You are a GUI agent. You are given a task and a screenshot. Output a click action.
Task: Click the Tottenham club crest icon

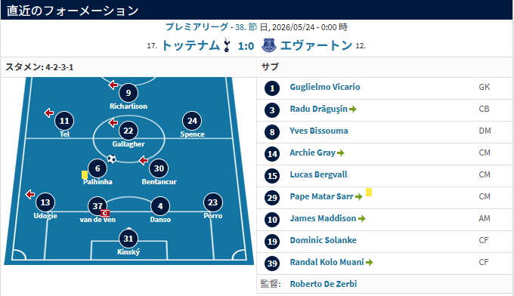coord(227,45)
